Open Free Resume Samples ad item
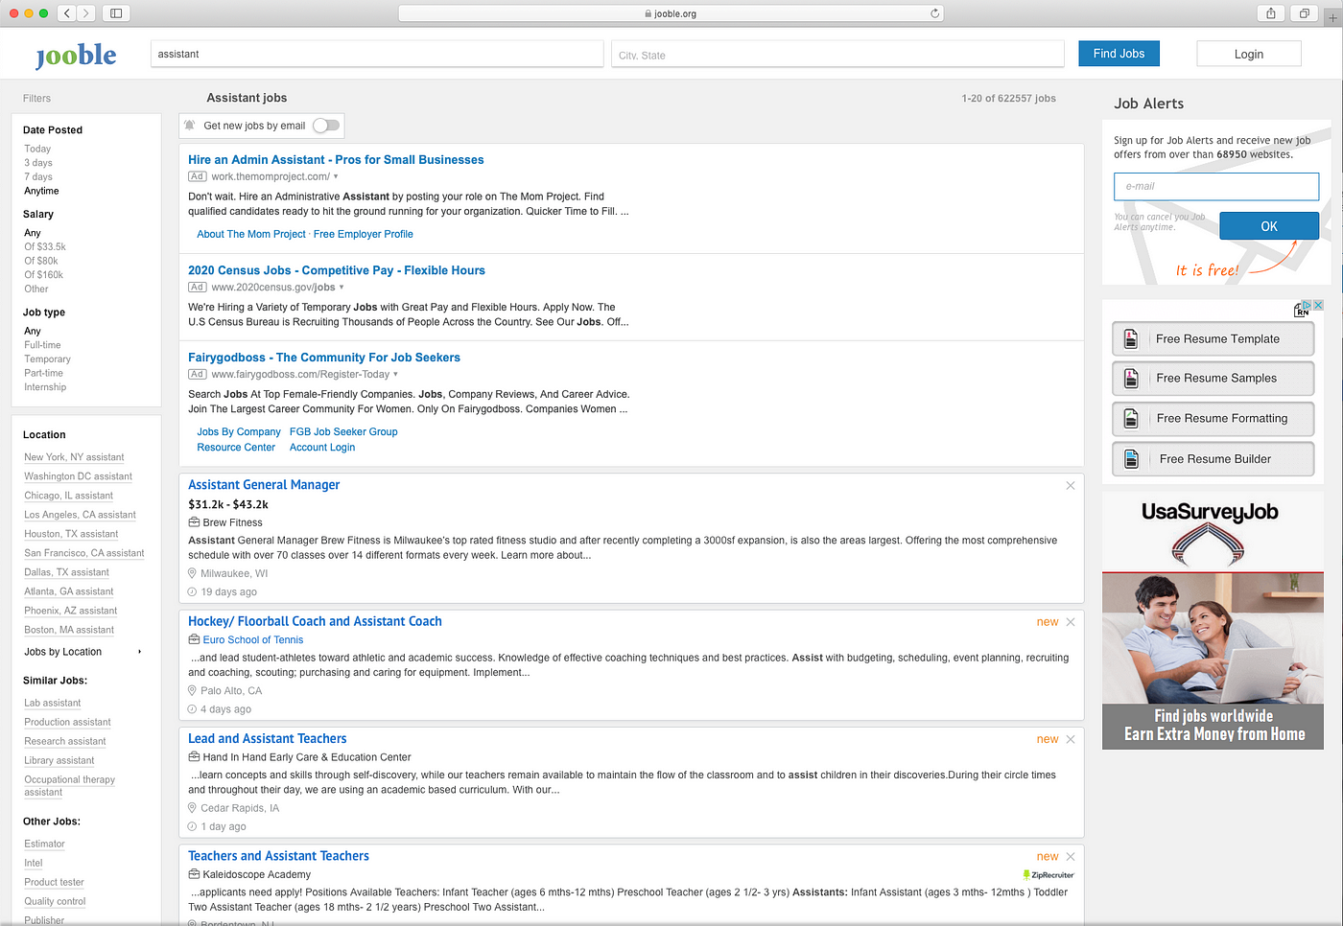 [x=1213, y=379]
